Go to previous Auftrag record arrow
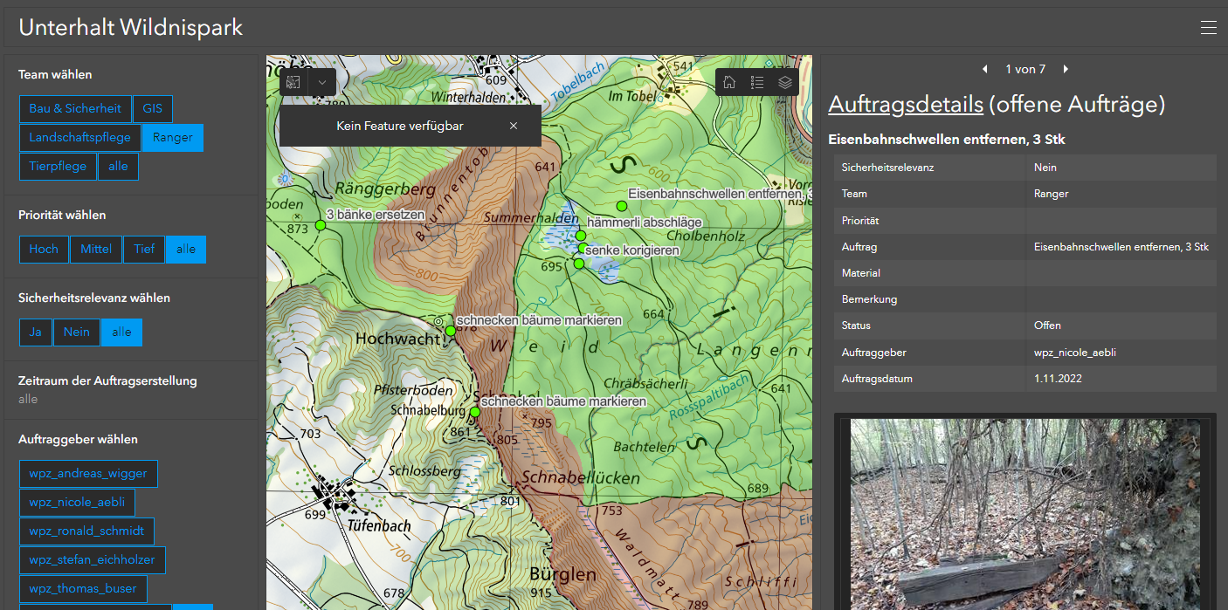1228x610 pixels. (985, 69)
